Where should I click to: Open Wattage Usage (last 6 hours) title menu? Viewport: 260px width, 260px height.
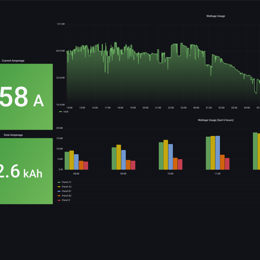216,120
